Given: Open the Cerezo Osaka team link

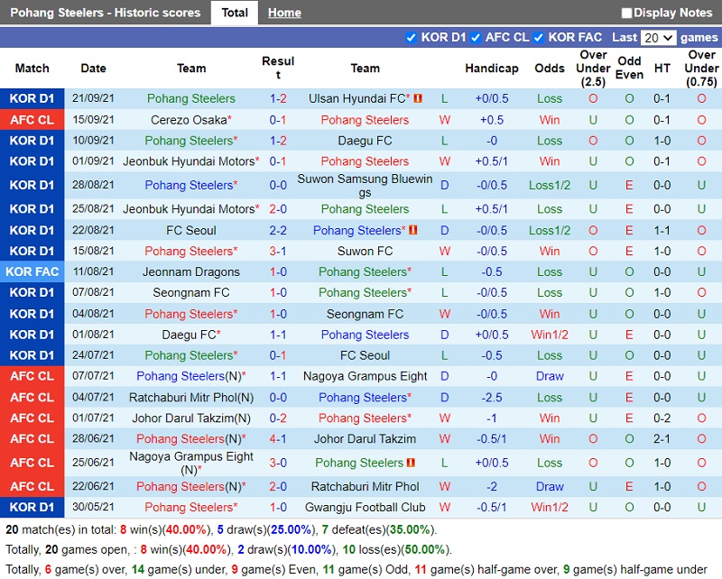Looking at the screenshot, I should pyautogui.click(x=189, y=120).
